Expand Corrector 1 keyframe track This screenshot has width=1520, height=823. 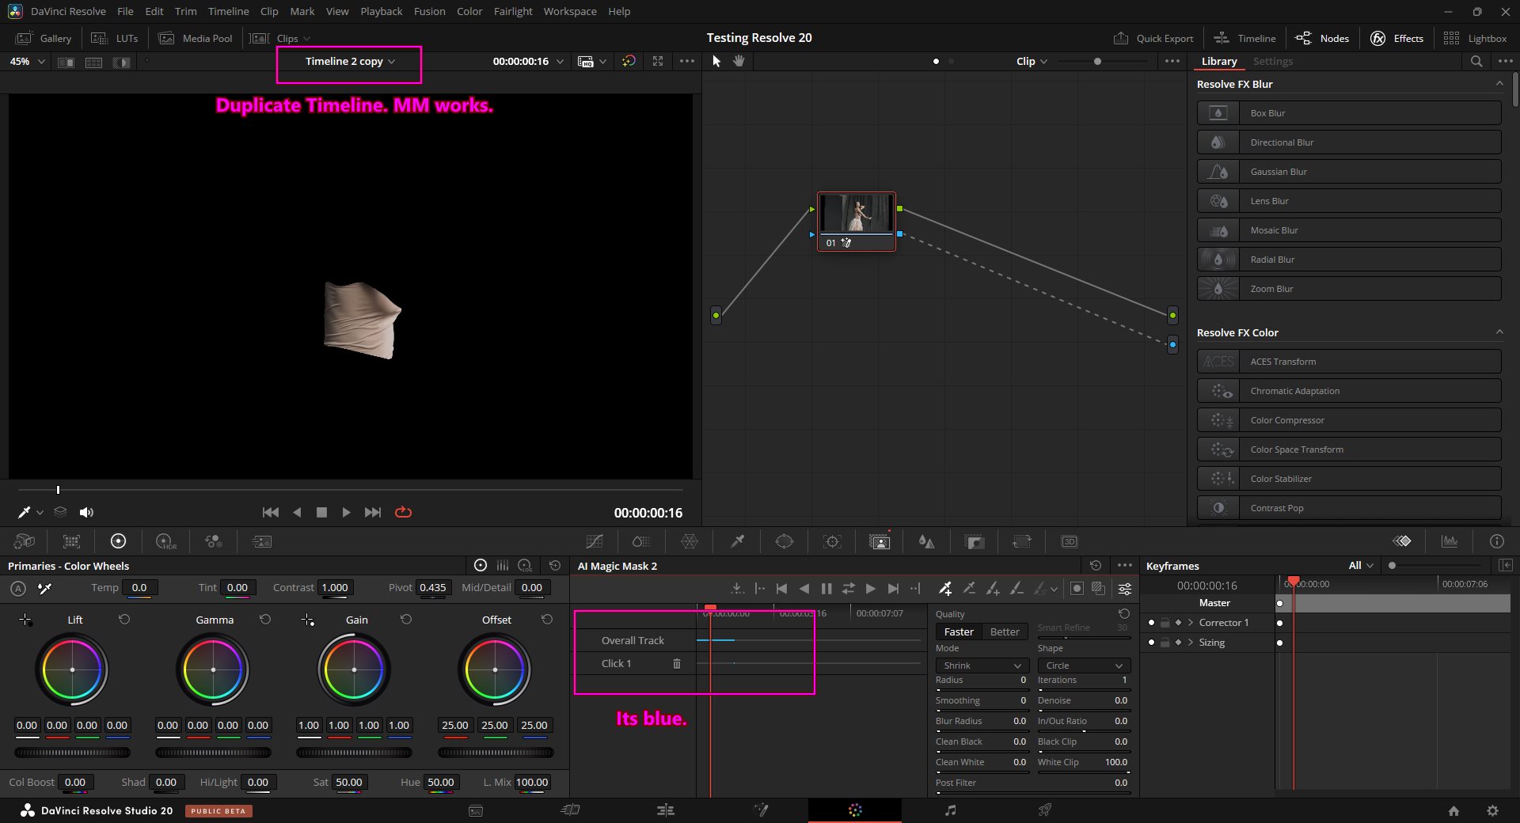pyautogui.click(x=1191, y=623)
